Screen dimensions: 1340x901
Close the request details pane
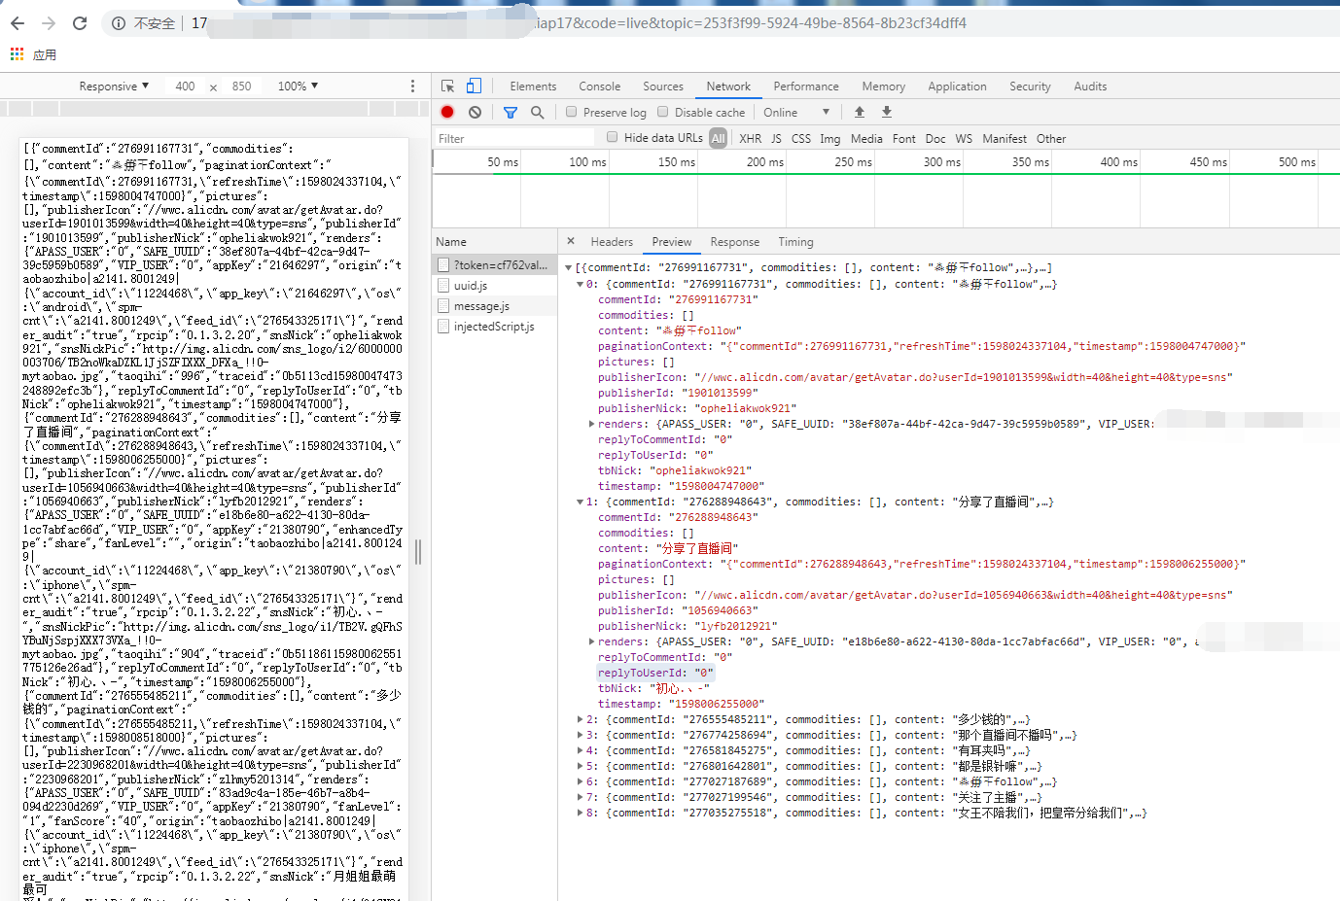(x=571, y=241)
